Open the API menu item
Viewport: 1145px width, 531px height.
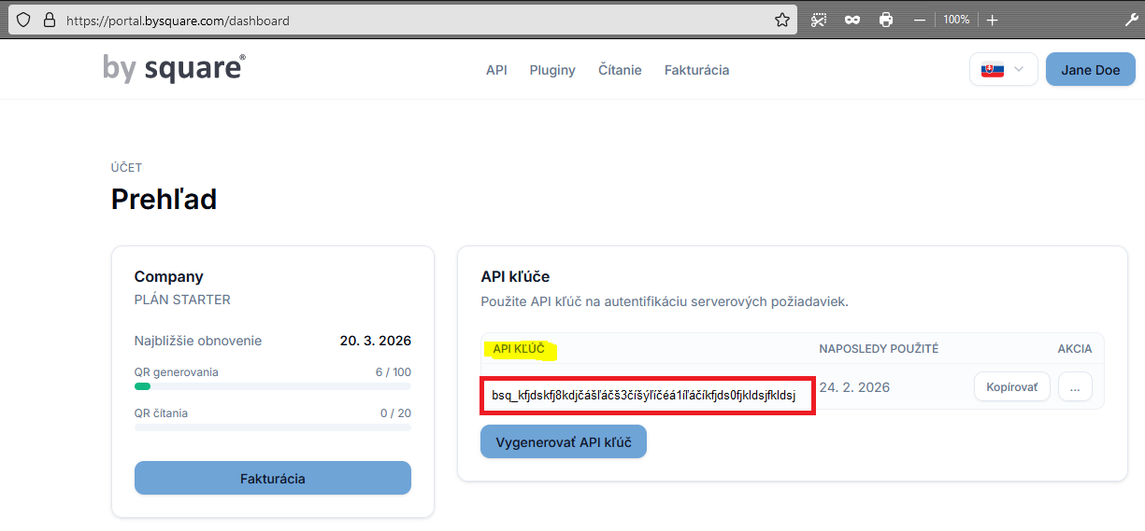(x=496, y=70)
